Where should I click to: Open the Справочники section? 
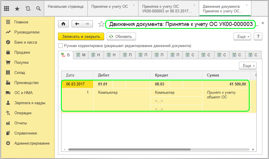[x=26, y=133]
